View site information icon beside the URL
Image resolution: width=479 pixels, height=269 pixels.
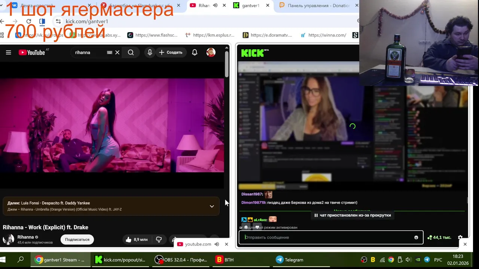click(x=58, y=21)
